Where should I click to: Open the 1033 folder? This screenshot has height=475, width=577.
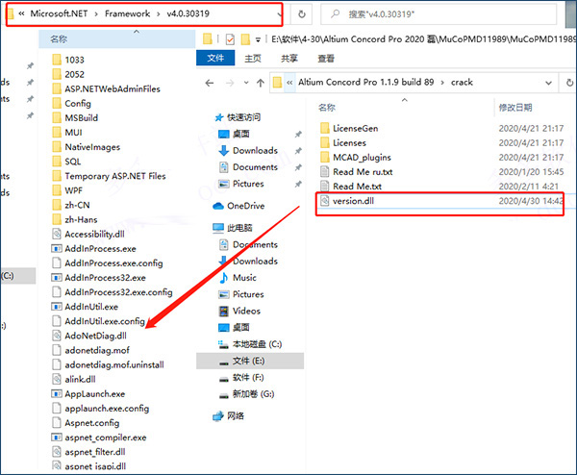[x=68, y=60]
